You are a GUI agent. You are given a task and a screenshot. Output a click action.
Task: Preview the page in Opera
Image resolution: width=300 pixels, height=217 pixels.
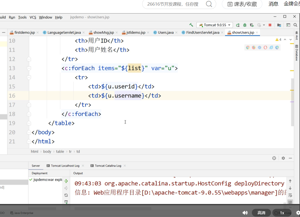click(x=265, y=47)
